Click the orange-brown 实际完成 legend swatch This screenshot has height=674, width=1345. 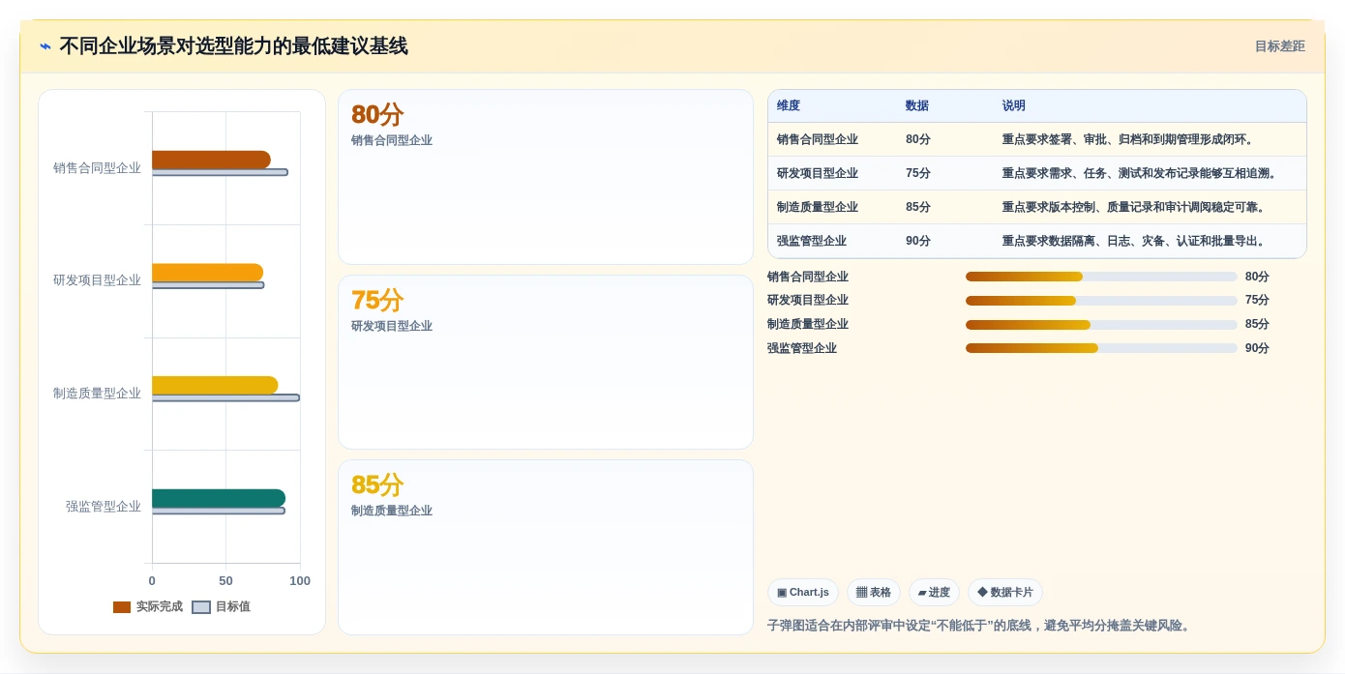[x=122, y=607]
